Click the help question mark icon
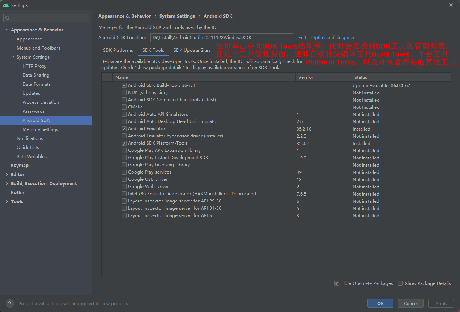 (x=10, y=304)
